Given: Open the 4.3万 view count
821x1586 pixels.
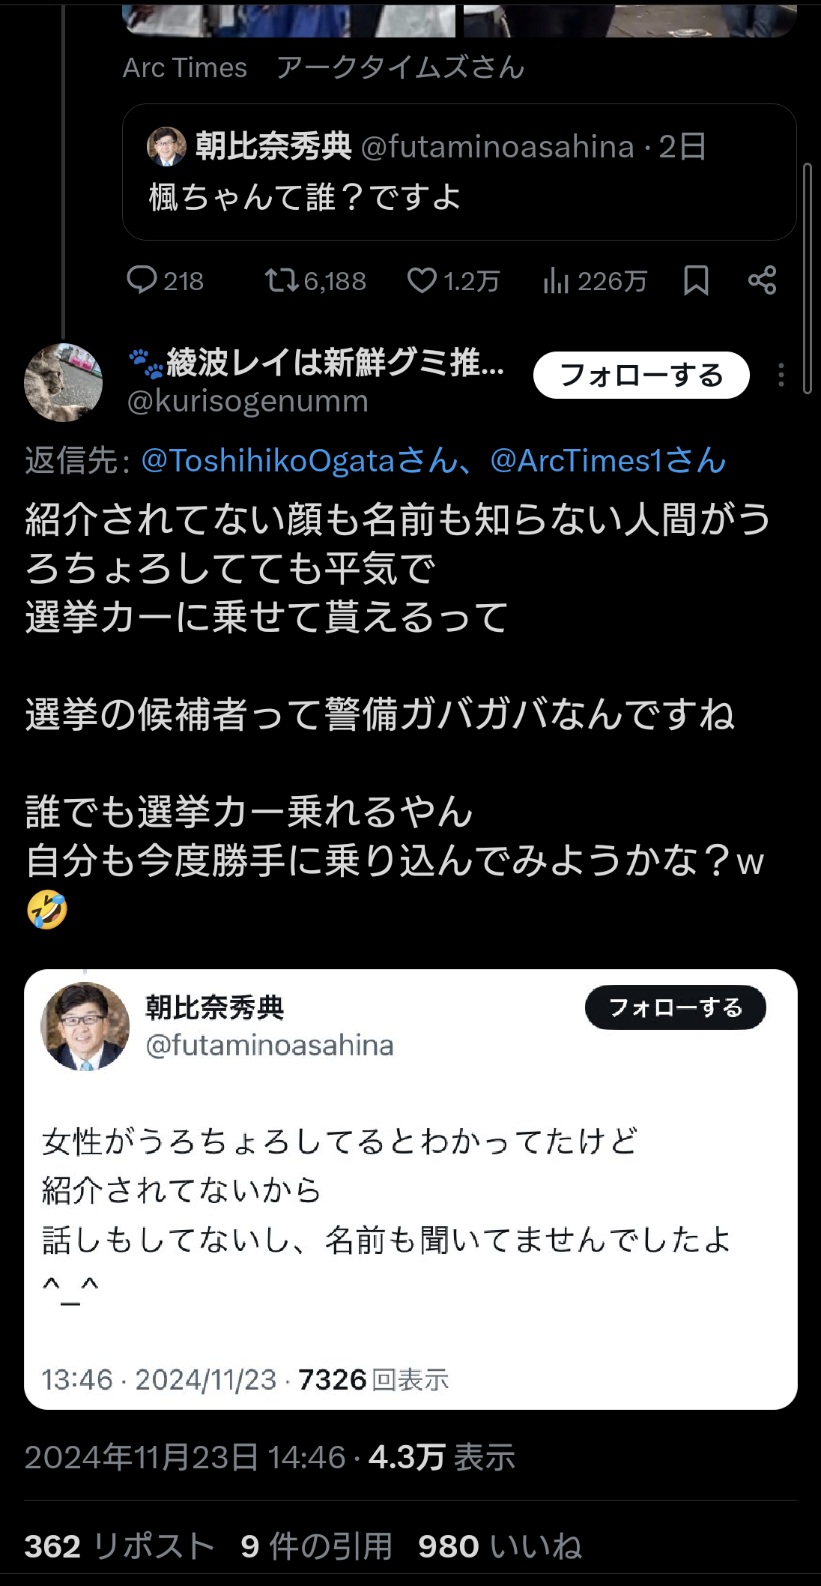Looking at the screenshot, I should pos(441,1457).
